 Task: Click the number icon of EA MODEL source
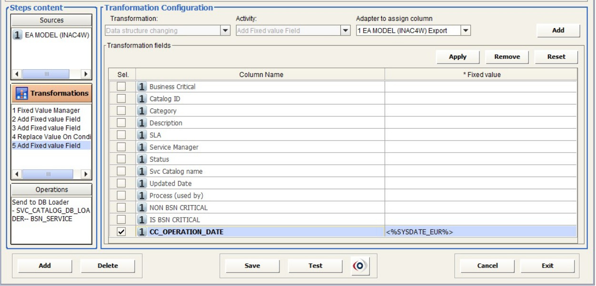[17, 35]
